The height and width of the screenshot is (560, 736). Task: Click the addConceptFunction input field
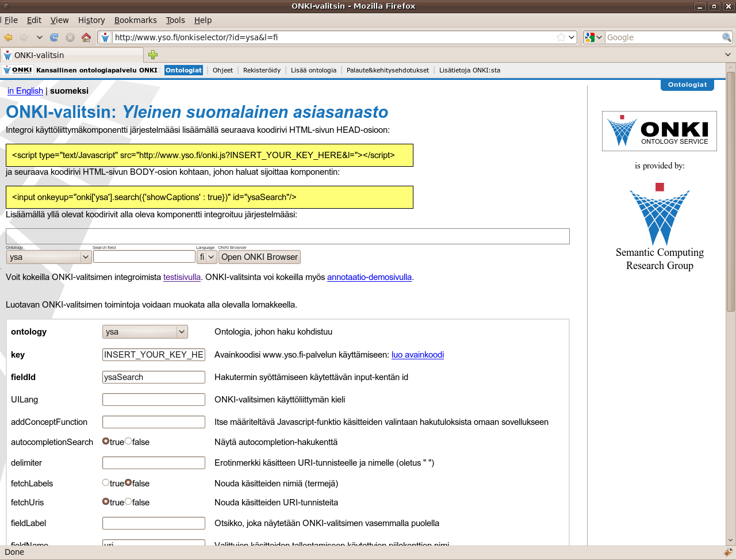[154, 422]
